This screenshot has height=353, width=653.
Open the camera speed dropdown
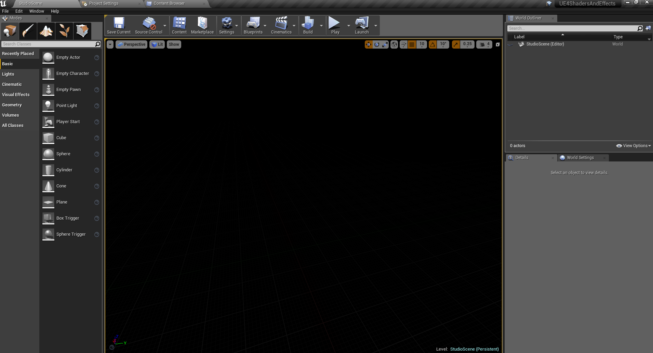pyautogui.click(x=484, y=44)
